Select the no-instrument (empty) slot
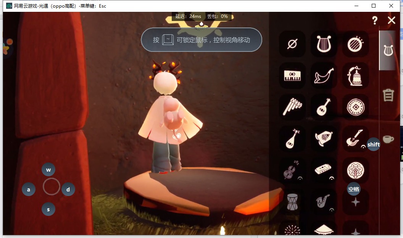403x238 pixels. 292,44
